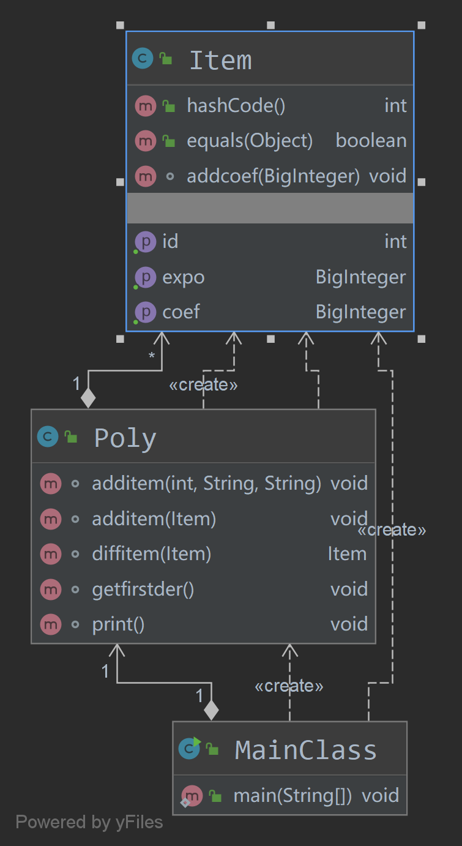Click the MainClass runnable class icon
The width and height of the screenshot is (462, 846).
189,749
